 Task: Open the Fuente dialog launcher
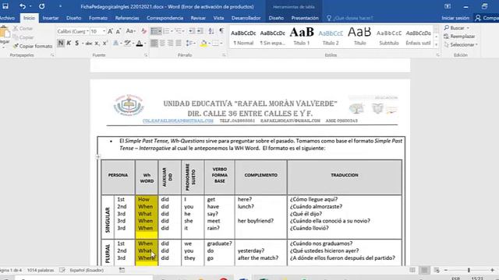(146, 55)
